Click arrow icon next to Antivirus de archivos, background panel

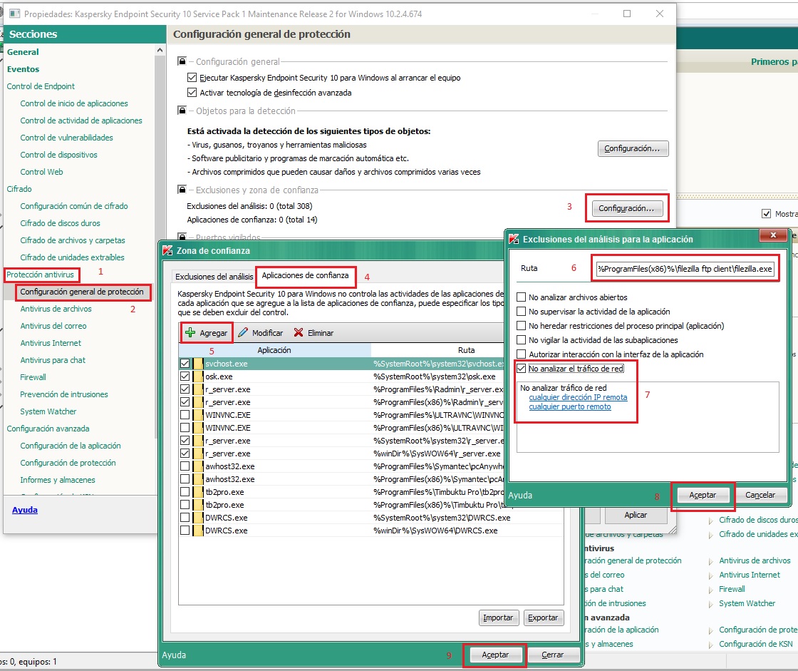click(x=711, y=561)
